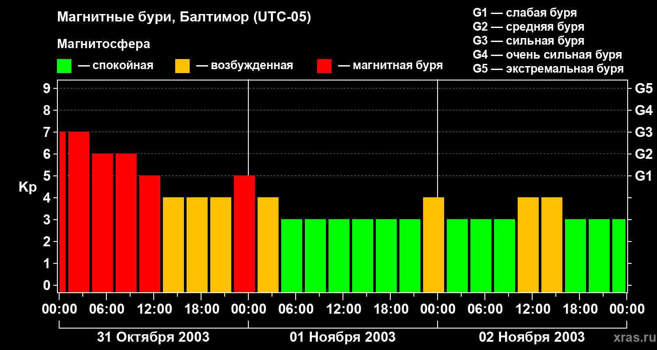Select the 'G3 — сильная буря' legend line
Viewport: 657px width, 350px height.
click(x=528, y=41)
